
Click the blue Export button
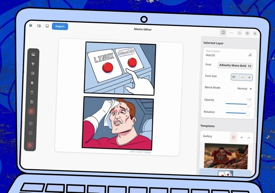point(60,27)
